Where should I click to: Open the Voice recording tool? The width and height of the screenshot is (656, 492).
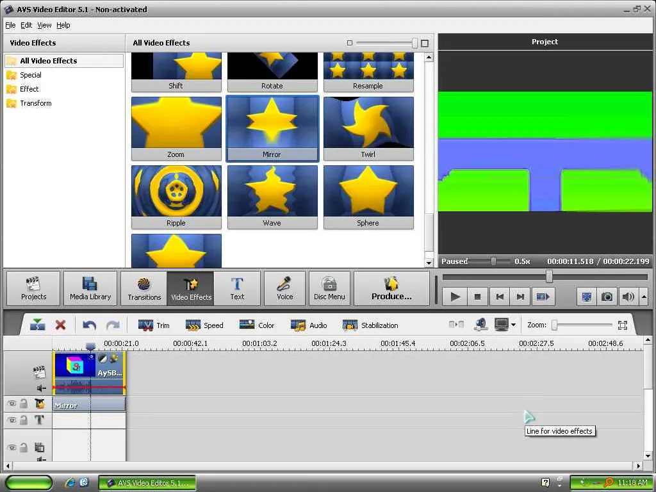(284, 288)
